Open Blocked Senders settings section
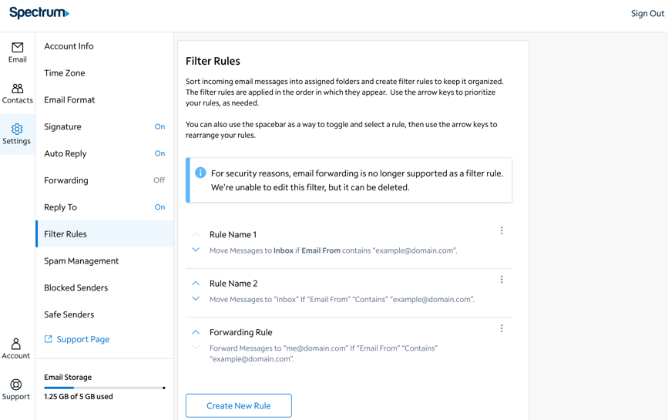The image size is (668, 420). tap(76, 288)
